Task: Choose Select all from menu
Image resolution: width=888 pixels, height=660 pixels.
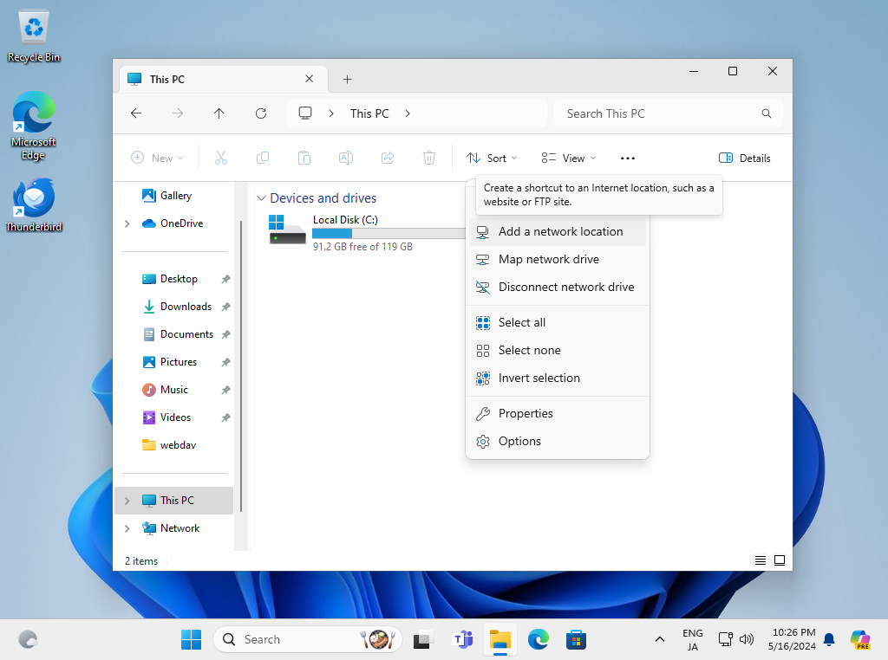Action: coord(558,322)
